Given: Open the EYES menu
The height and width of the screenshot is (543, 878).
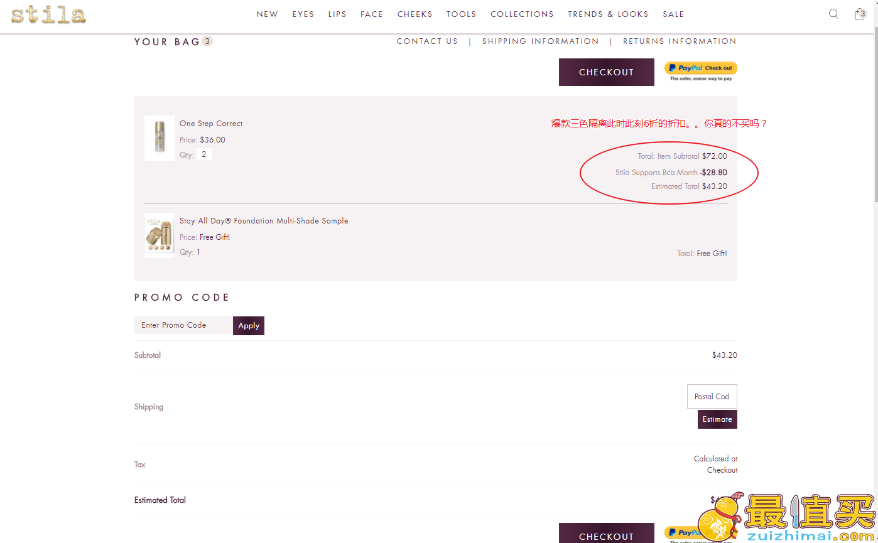Looking at the screenshot, I should 303,14.
